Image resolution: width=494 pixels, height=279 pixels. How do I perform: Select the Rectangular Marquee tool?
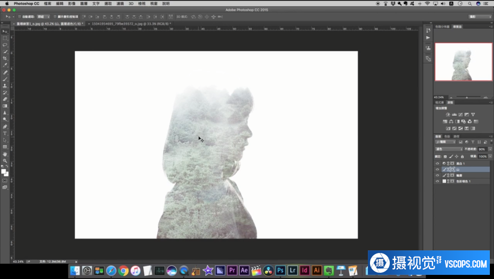[5, 38]
